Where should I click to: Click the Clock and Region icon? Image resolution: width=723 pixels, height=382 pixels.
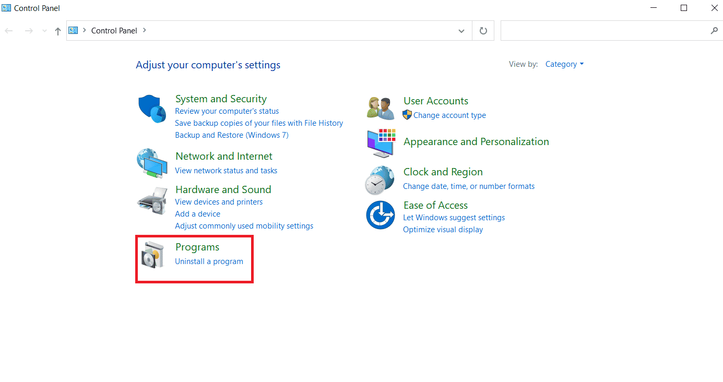coord(380,180)
